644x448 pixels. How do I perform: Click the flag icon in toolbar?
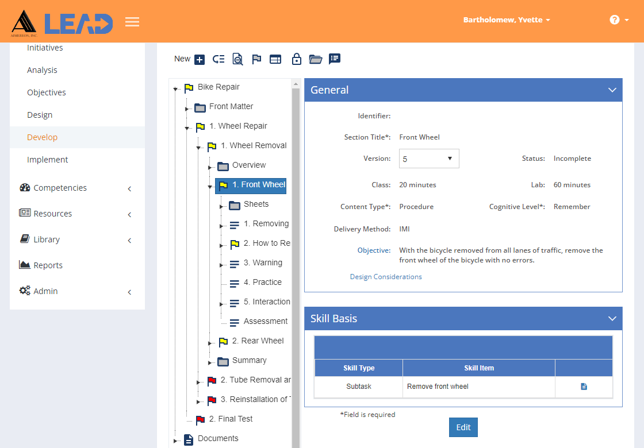click(256, 60)
